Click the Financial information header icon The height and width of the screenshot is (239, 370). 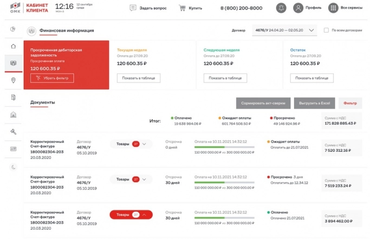31,31
